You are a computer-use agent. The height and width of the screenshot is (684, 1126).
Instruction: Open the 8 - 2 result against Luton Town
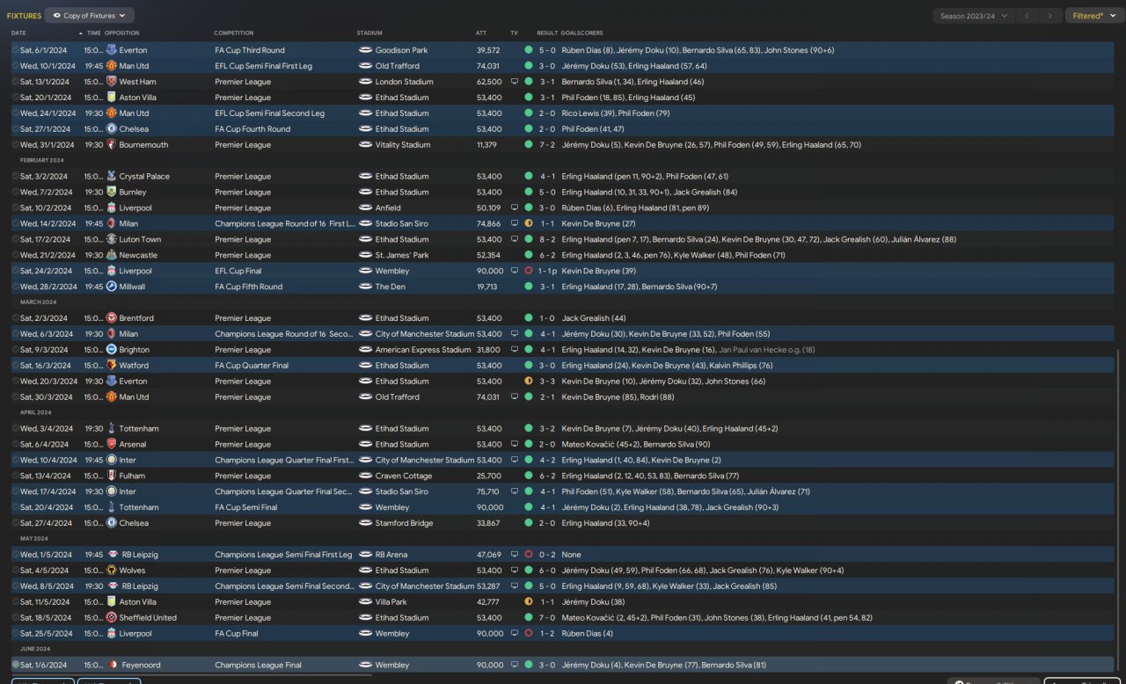(547, 240)
